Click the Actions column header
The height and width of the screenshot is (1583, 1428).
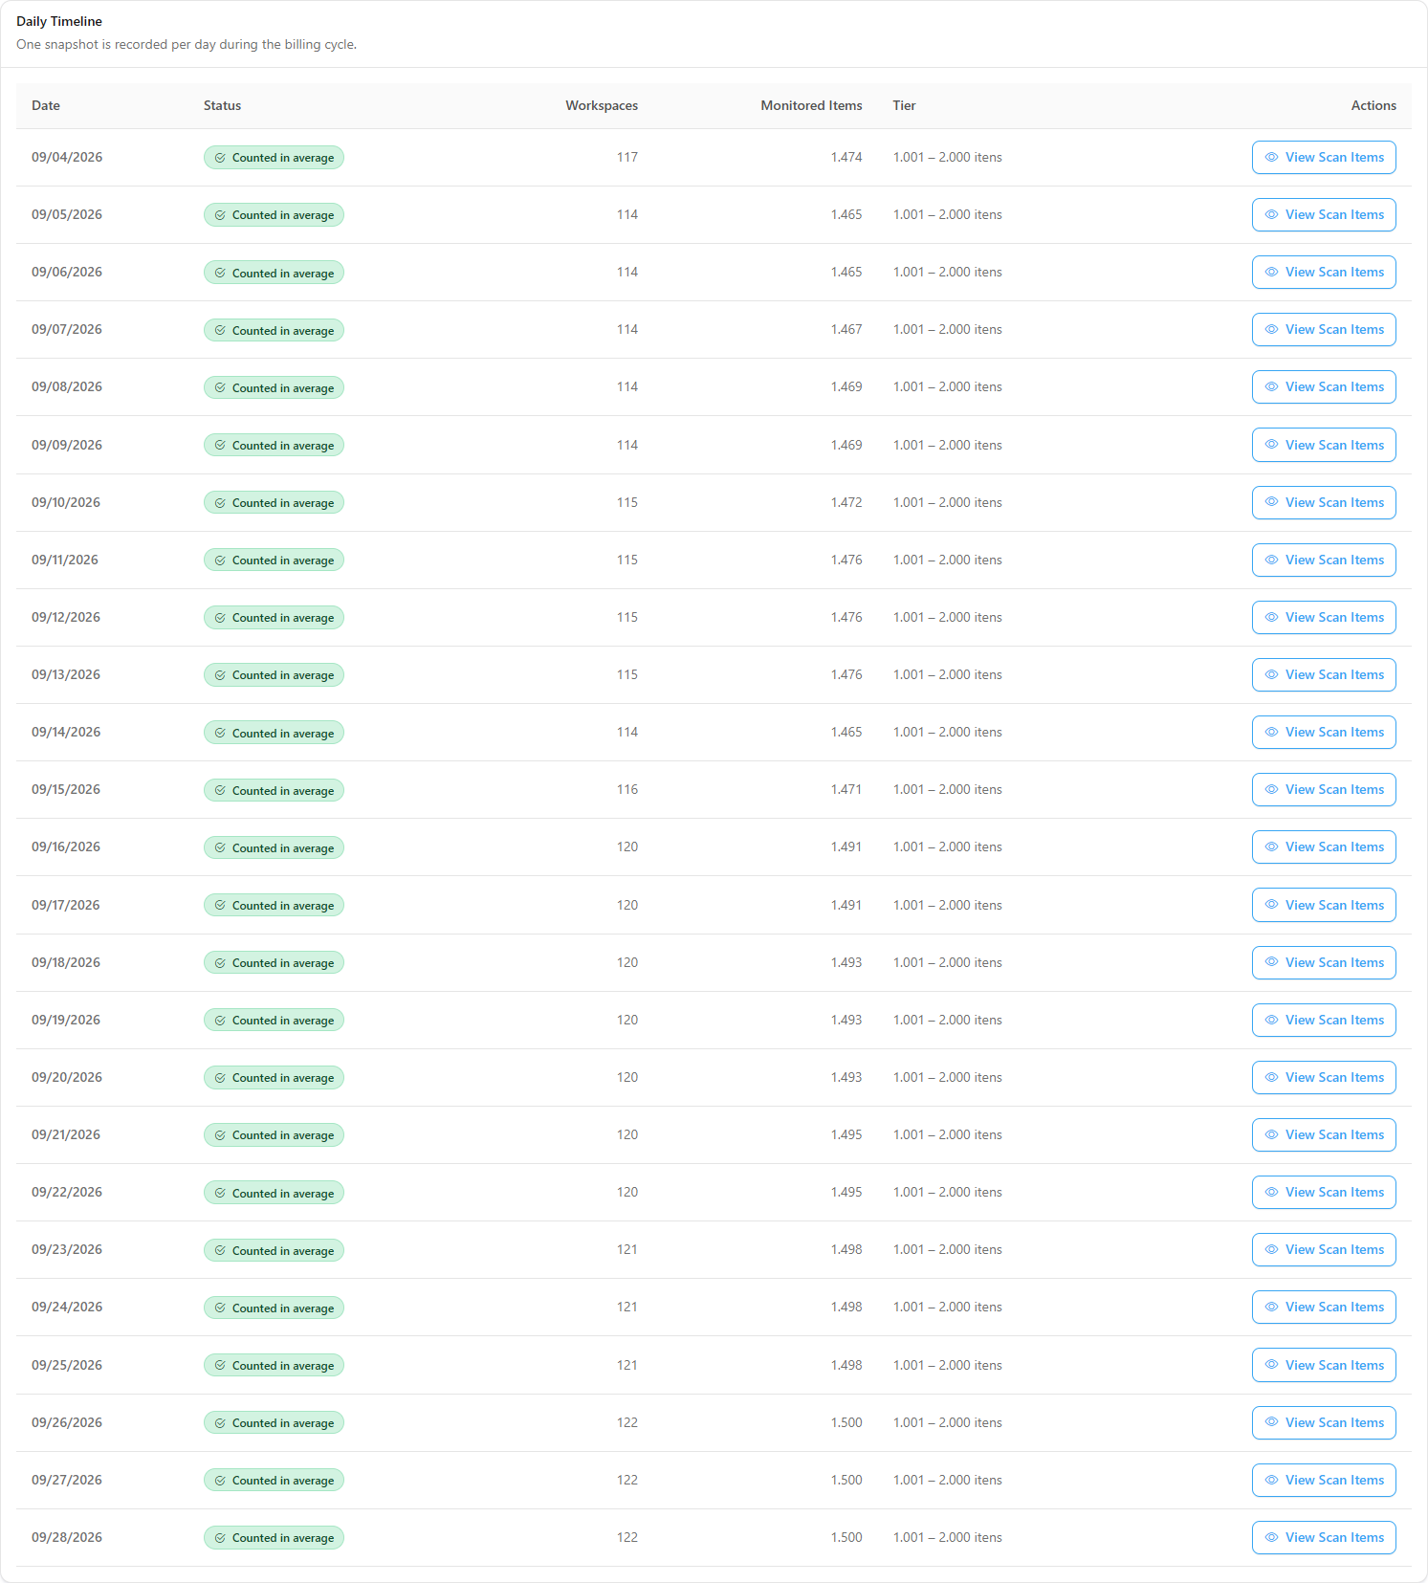[1373, 105]
